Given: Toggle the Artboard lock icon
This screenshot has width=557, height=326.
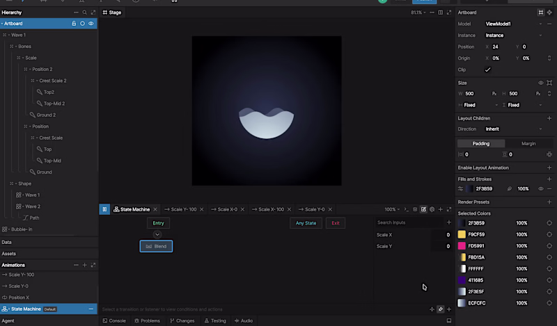Looking at the screenshot, I should pyautogui.click(x=74, y=24).
